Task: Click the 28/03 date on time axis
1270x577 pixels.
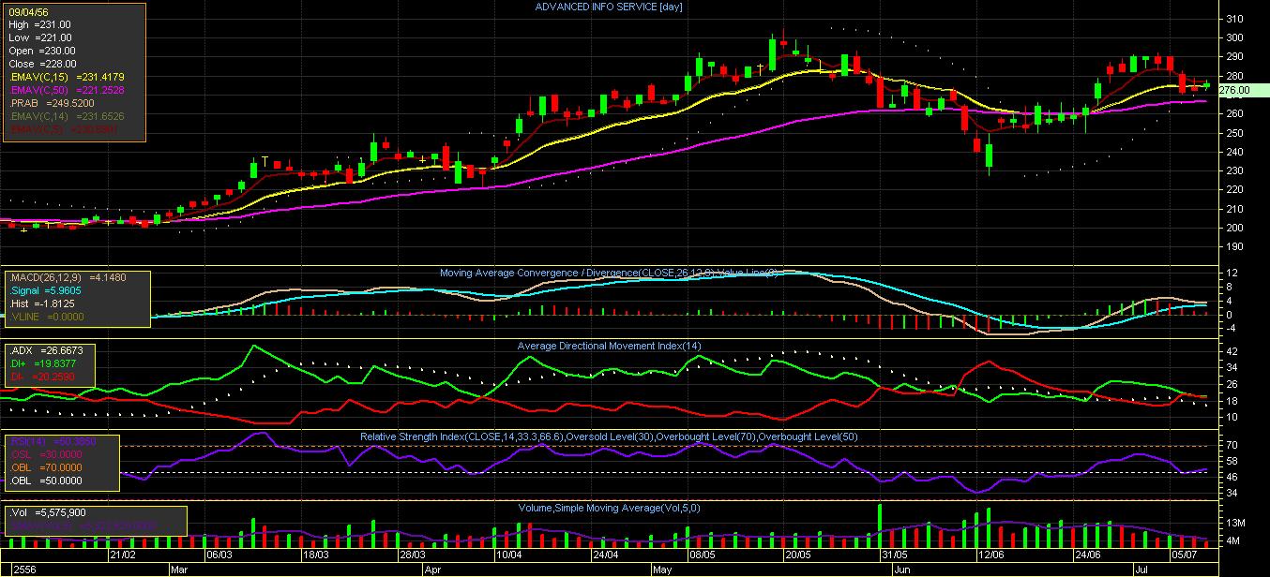Action: (x=413, y=555)
